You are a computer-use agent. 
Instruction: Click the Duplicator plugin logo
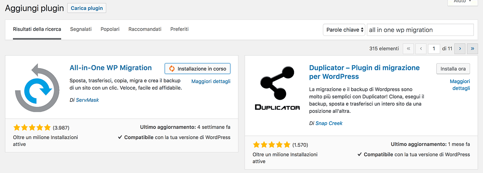point(277,88)
